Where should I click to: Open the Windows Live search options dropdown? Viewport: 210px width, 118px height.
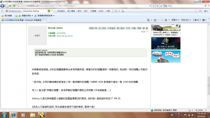point(52,11)
